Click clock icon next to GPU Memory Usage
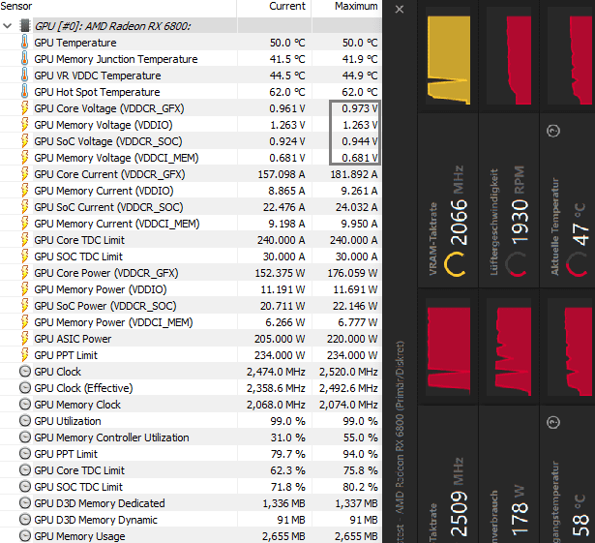The width and height of the screenshot is (595, 543). click(x=25, y=536)
